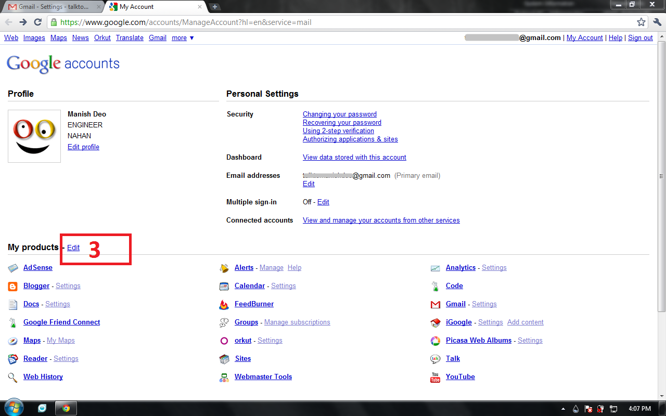Open a new browser tab
666x416 pixels.
[215, 7]
